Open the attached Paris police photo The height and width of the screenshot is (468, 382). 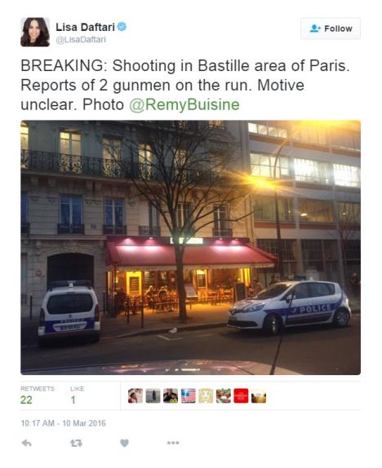tap(190, 247)
